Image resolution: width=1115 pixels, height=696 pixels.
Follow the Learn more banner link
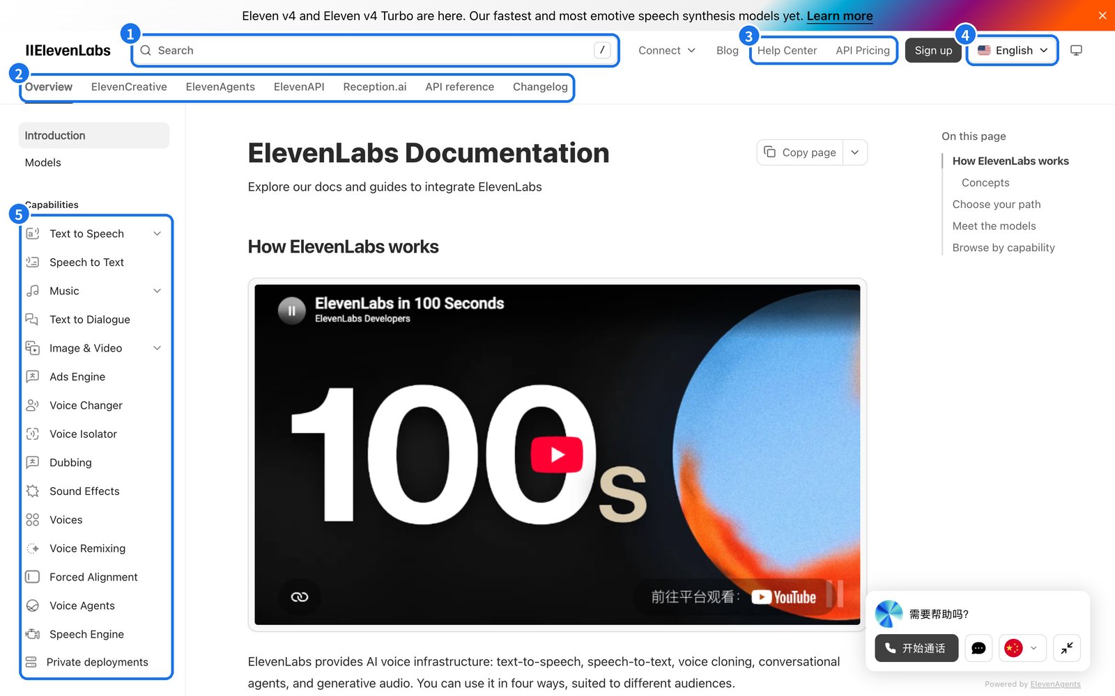click(x=839, y=16)
